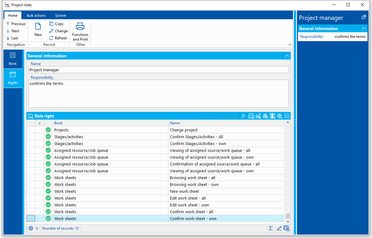Collapse the ribbon with the chevron
Viewport: 372px width, 238px height.
[x=290, y=45]
